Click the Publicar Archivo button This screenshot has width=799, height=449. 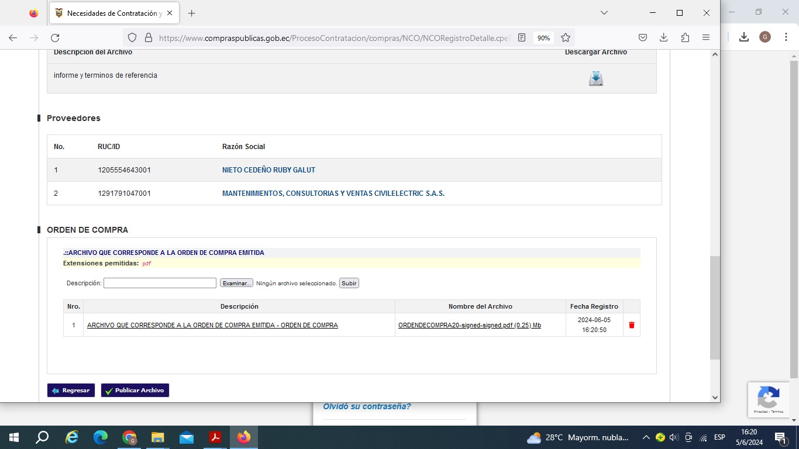pyautogui.click(x=135, y=391)
